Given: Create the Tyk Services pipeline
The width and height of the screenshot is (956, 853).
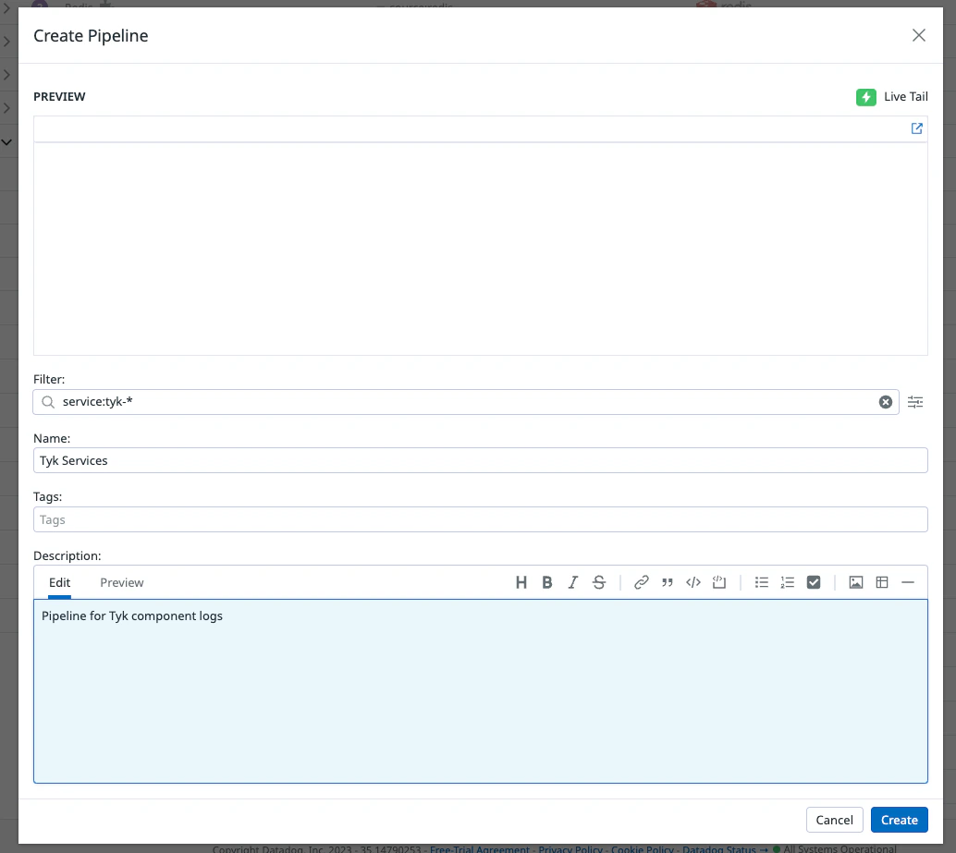Looking at the screenshot, I should pos(899,820).
